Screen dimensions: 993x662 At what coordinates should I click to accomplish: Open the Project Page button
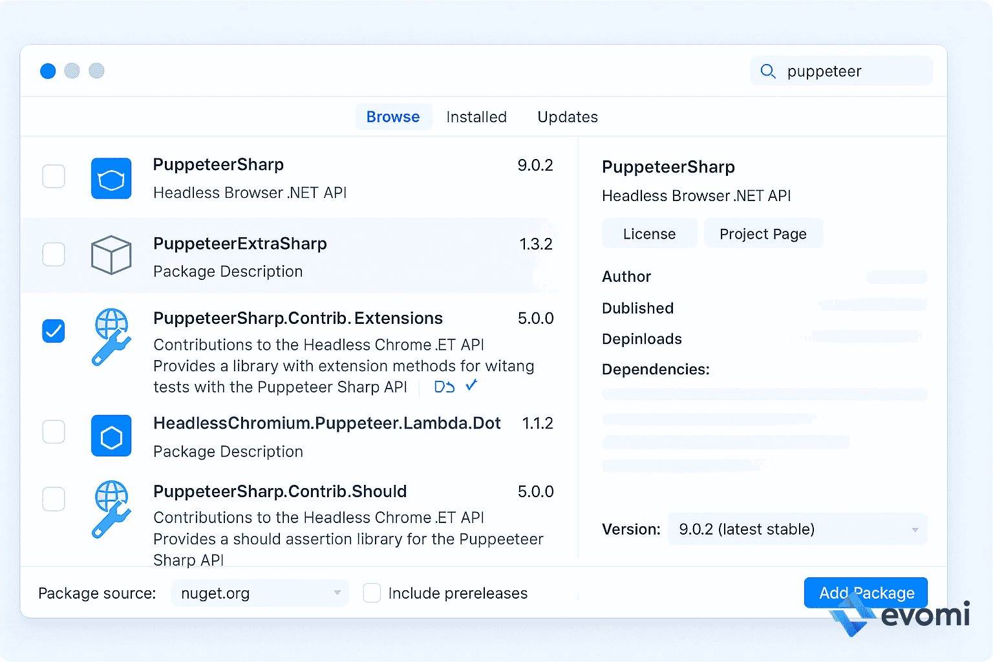pos(763,233)
